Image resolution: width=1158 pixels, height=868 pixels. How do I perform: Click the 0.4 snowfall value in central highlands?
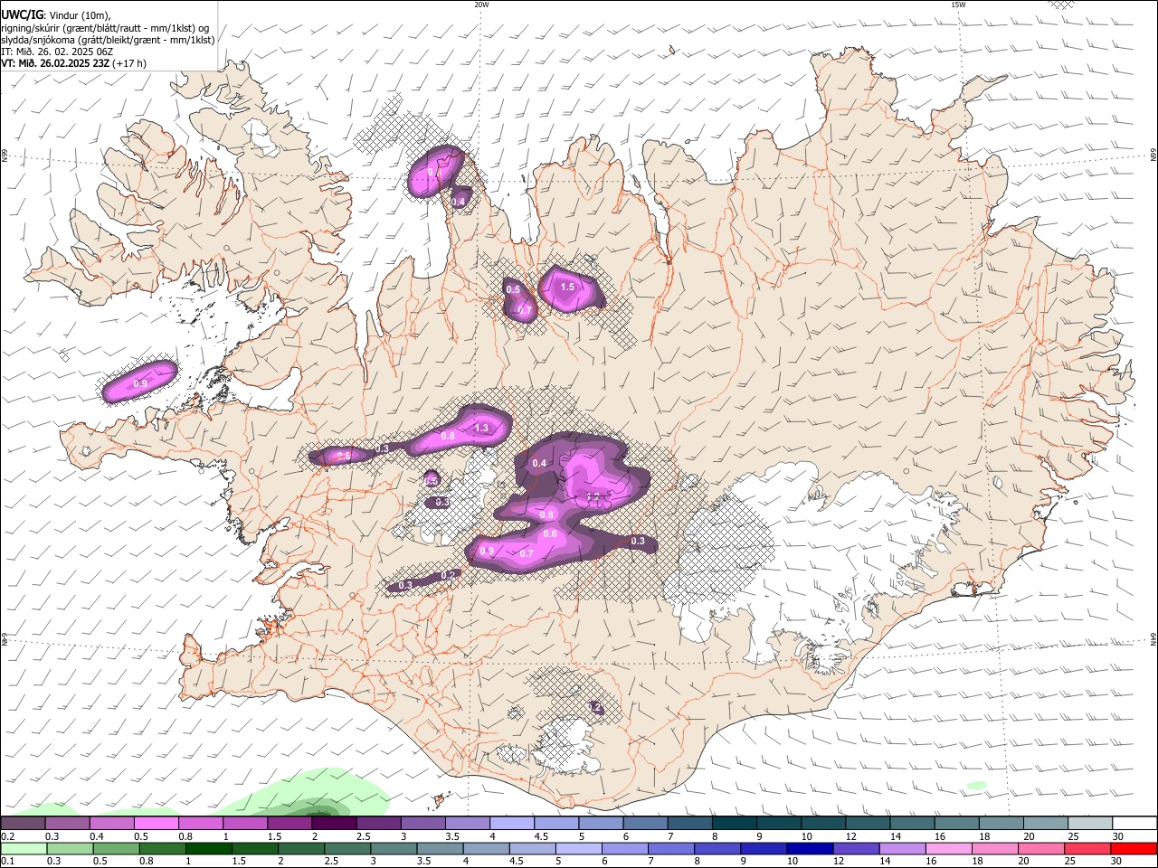[539, 463]
